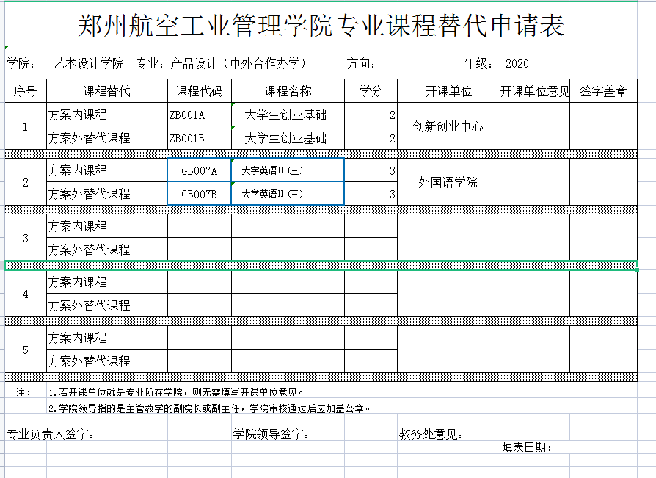Select note 1 about 开课单位意见
The width and height of the screenshot is (656, 478).
(176, 392)
